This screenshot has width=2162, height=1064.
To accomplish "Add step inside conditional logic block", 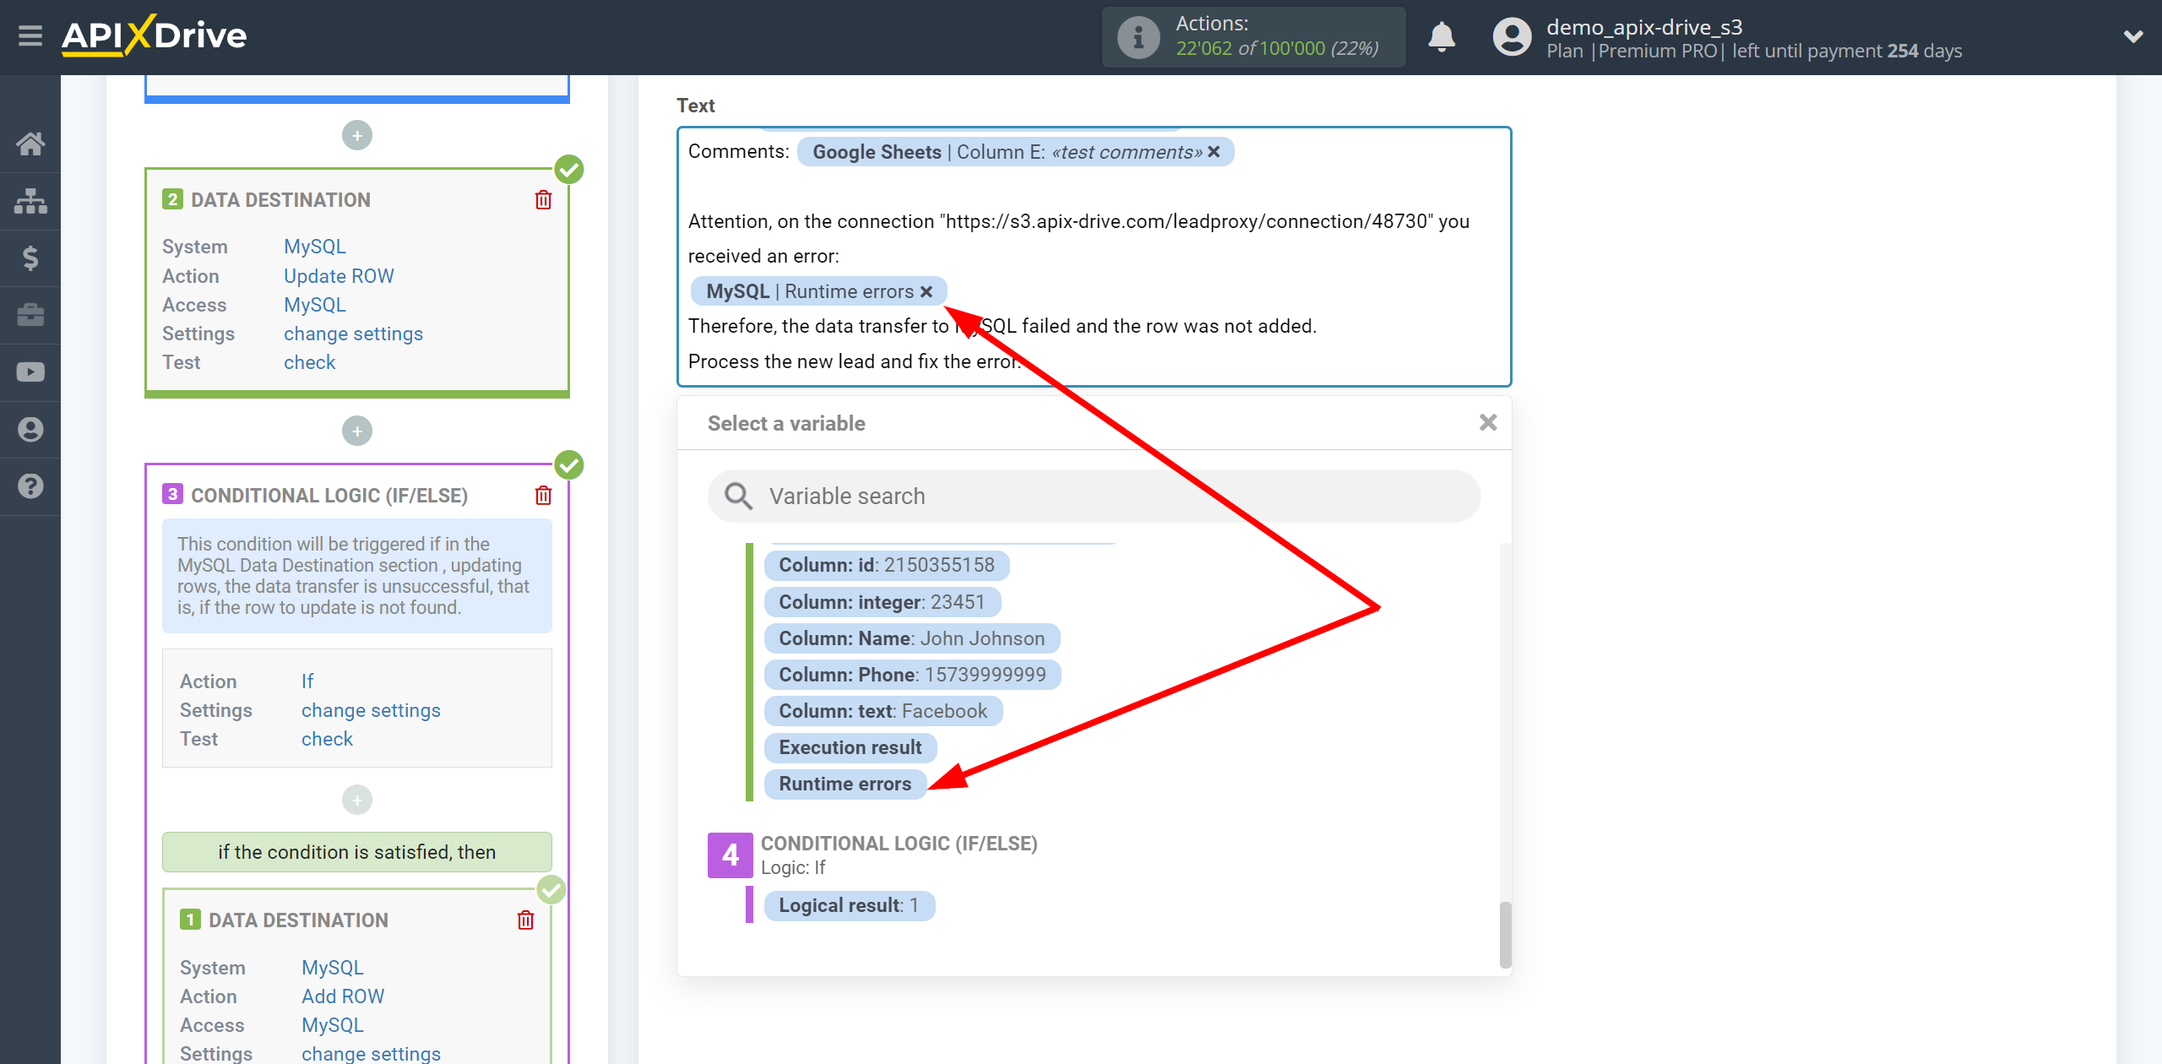I will tap(357, 800).
